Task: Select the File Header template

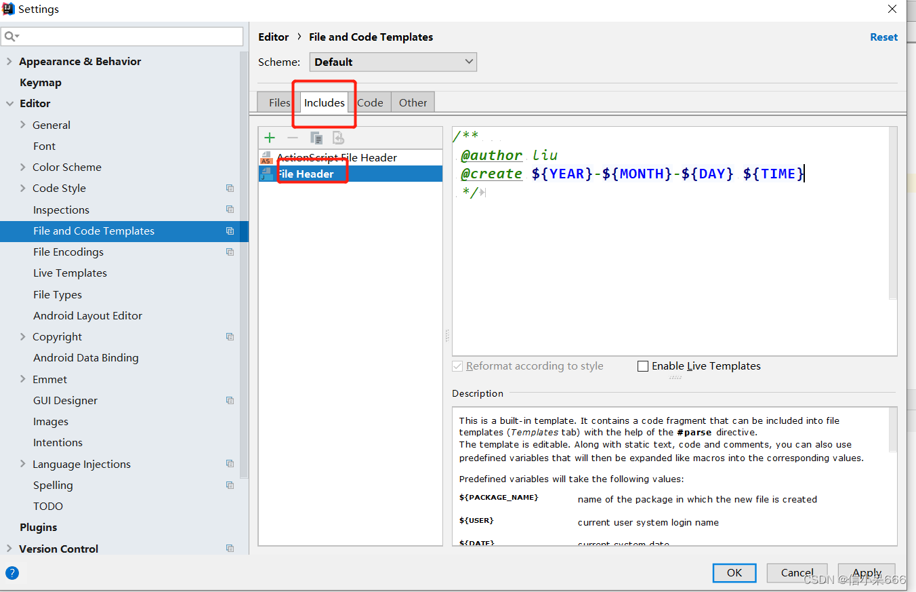Action: (x=350, y=174)
